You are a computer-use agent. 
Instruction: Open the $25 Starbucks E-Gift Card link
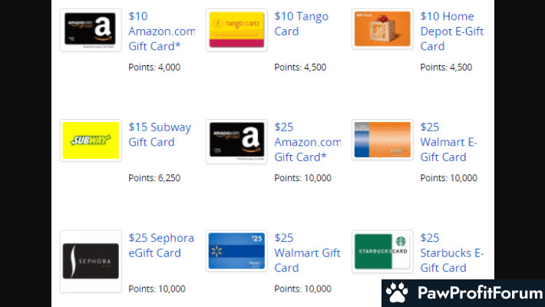coord(452,253)
